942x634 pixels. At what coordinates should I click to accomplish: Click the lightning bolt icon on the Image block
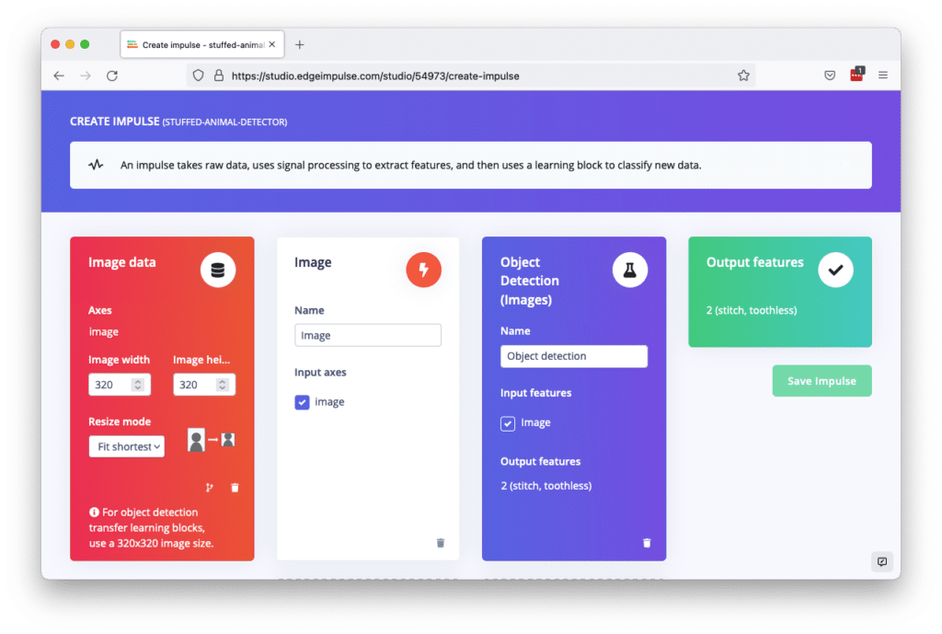(x=423, y=269)
